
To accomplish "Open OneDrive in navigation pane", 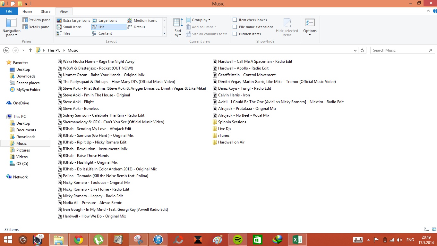I will point(21,103).
